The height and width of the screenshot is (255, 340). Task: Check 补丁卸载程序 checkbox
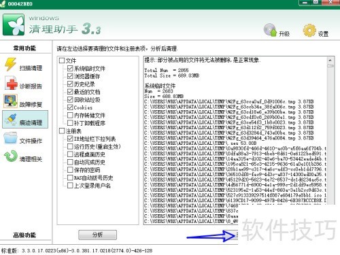coord(70,123)
